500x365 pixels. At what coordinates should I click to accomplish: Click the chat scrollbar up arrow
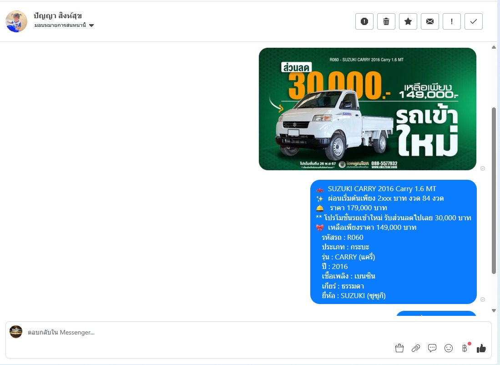coord(494,47)
